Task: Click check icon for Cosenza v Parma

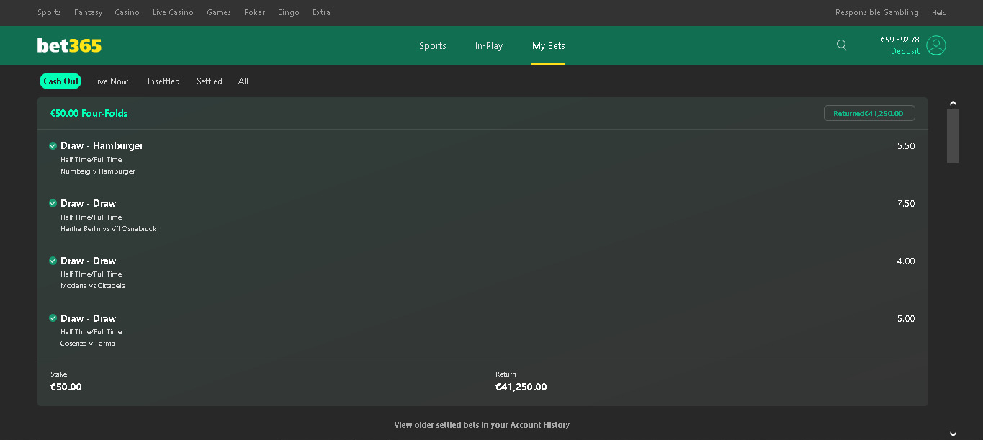Action: click(x=53, y=318)
